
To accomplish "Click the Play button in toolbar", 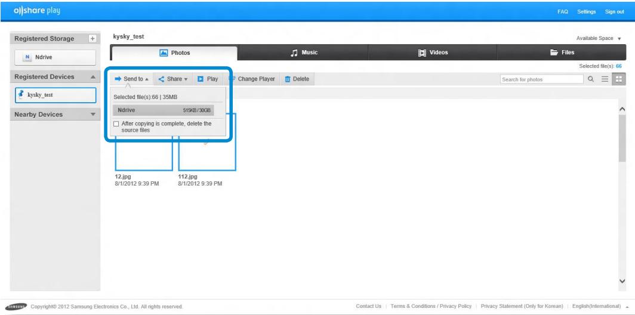I will (x=207, y=79).
